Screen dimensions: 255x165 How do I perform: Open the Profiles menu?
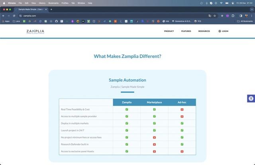(65, 3)
